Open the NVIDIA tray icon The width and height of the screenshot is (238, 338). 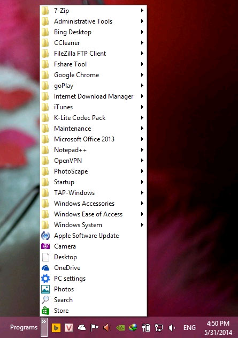pyautogui.click(x=120, y=328)
